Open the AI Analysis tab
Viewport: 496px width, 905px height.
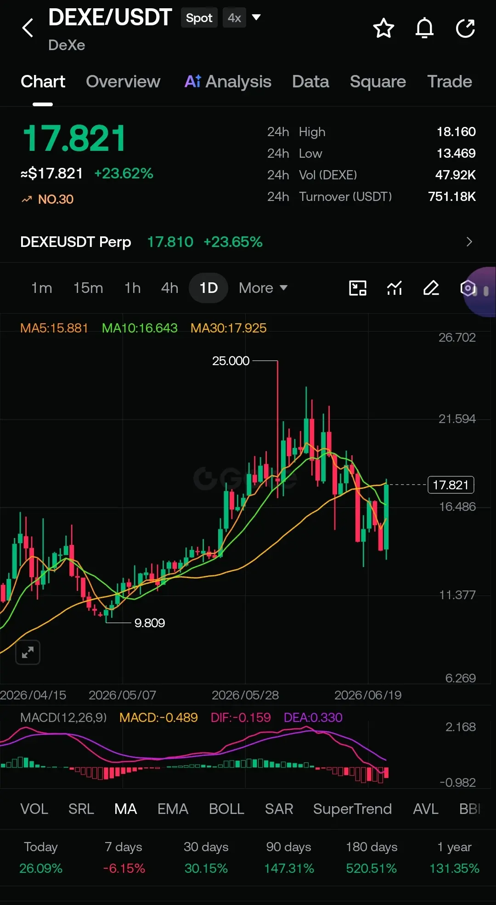pyautogui.click(x=228, y=81)
